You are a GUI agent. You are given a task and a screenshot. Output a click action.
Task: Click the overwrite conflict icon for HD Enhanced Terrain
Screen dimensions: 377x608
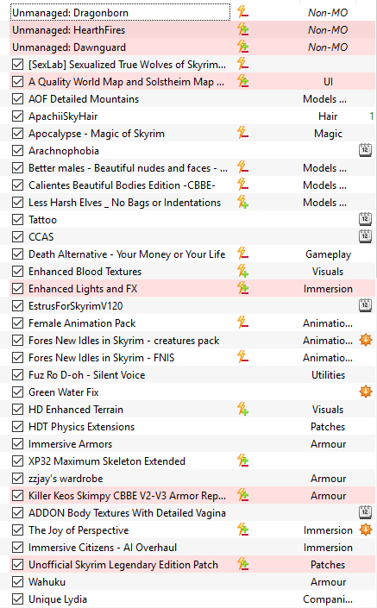pyautogui.click(x=242, y=409)
